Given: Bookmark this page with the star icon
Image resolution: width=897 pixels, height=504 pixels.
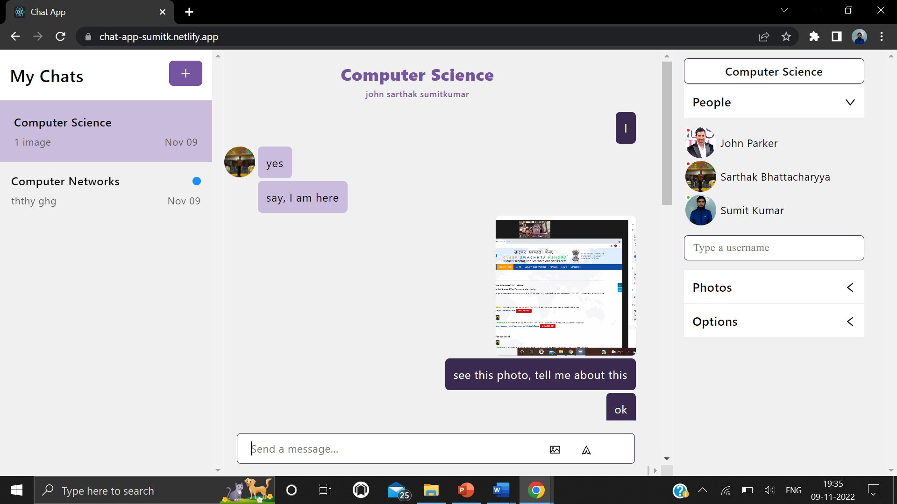Looking at the screenshot, I should [786, 36].
